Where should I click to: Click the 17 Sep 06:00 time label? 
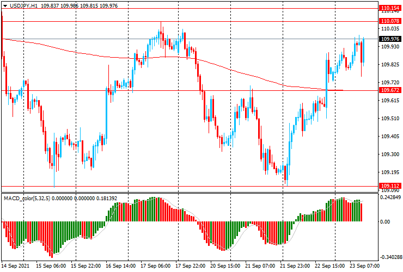(156, 265)
